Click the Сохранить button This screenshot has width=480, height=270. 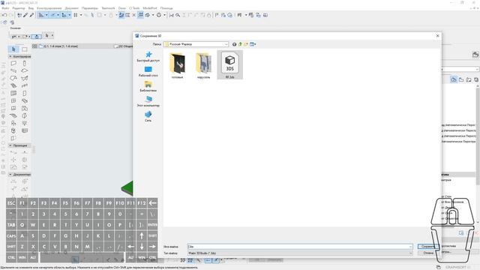point(427,247)
